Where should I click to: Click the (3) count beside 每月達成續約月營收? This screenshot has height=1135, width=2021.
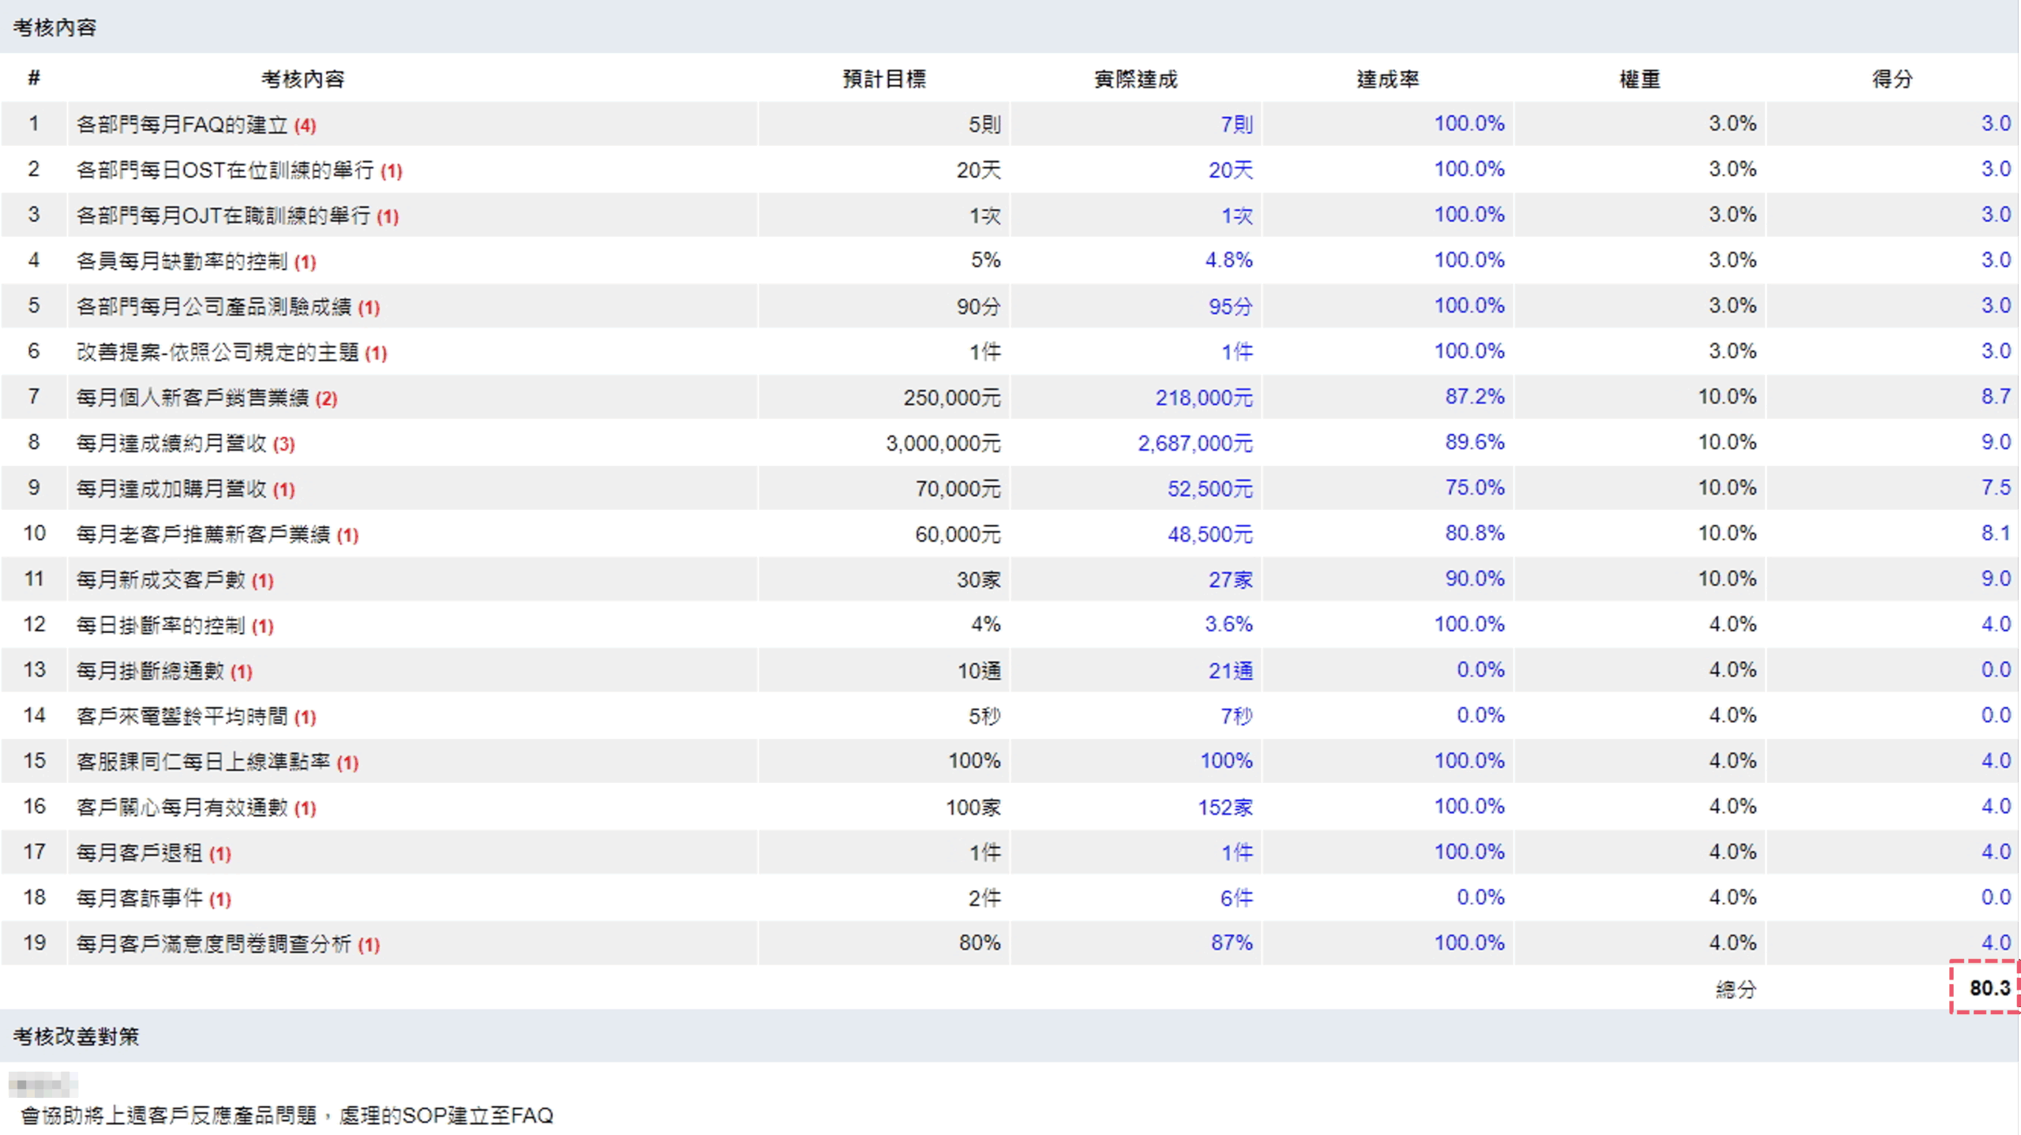[x=283, y=444]
